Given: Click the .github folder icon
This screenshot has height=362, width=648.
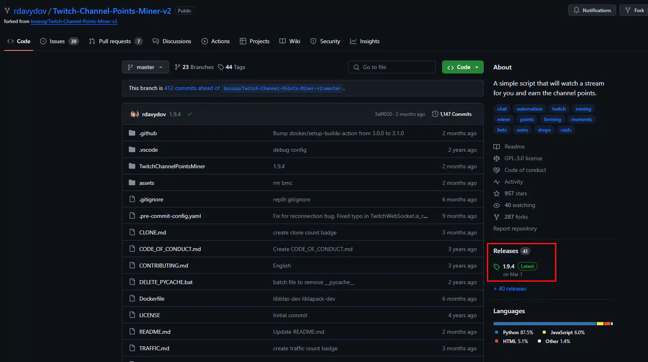Looking at the screenshot, I should (x=132, y=133).
